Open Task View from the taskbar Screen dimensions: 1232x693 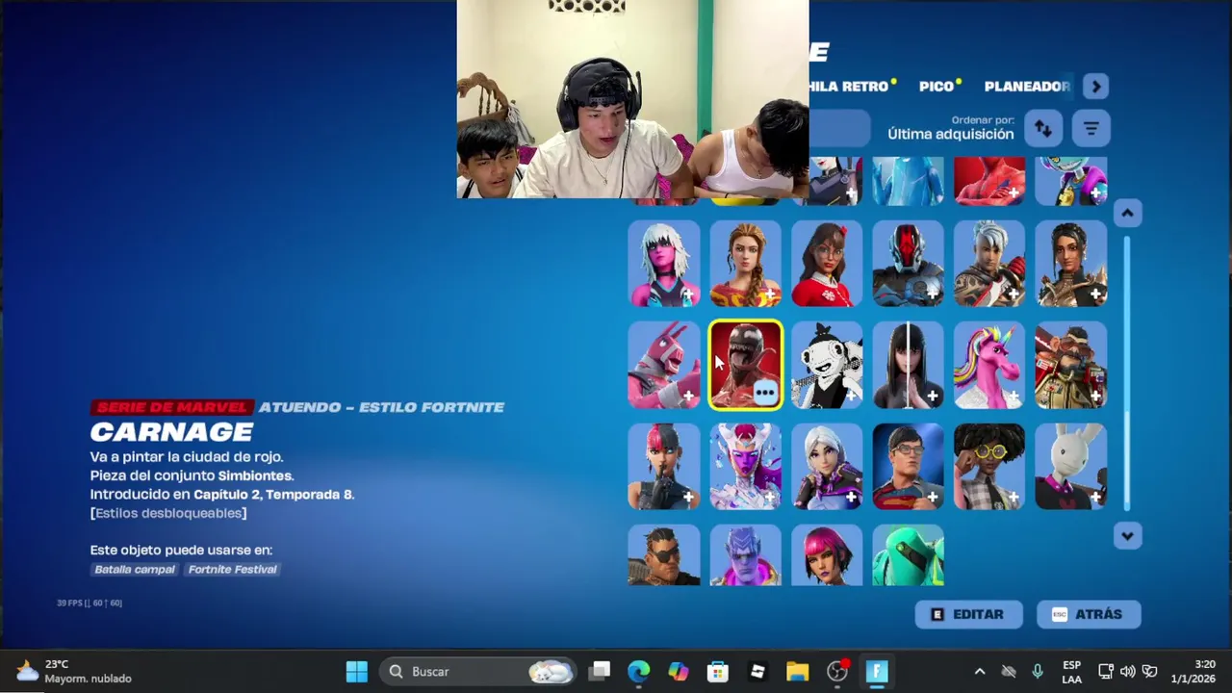point(601,671)
